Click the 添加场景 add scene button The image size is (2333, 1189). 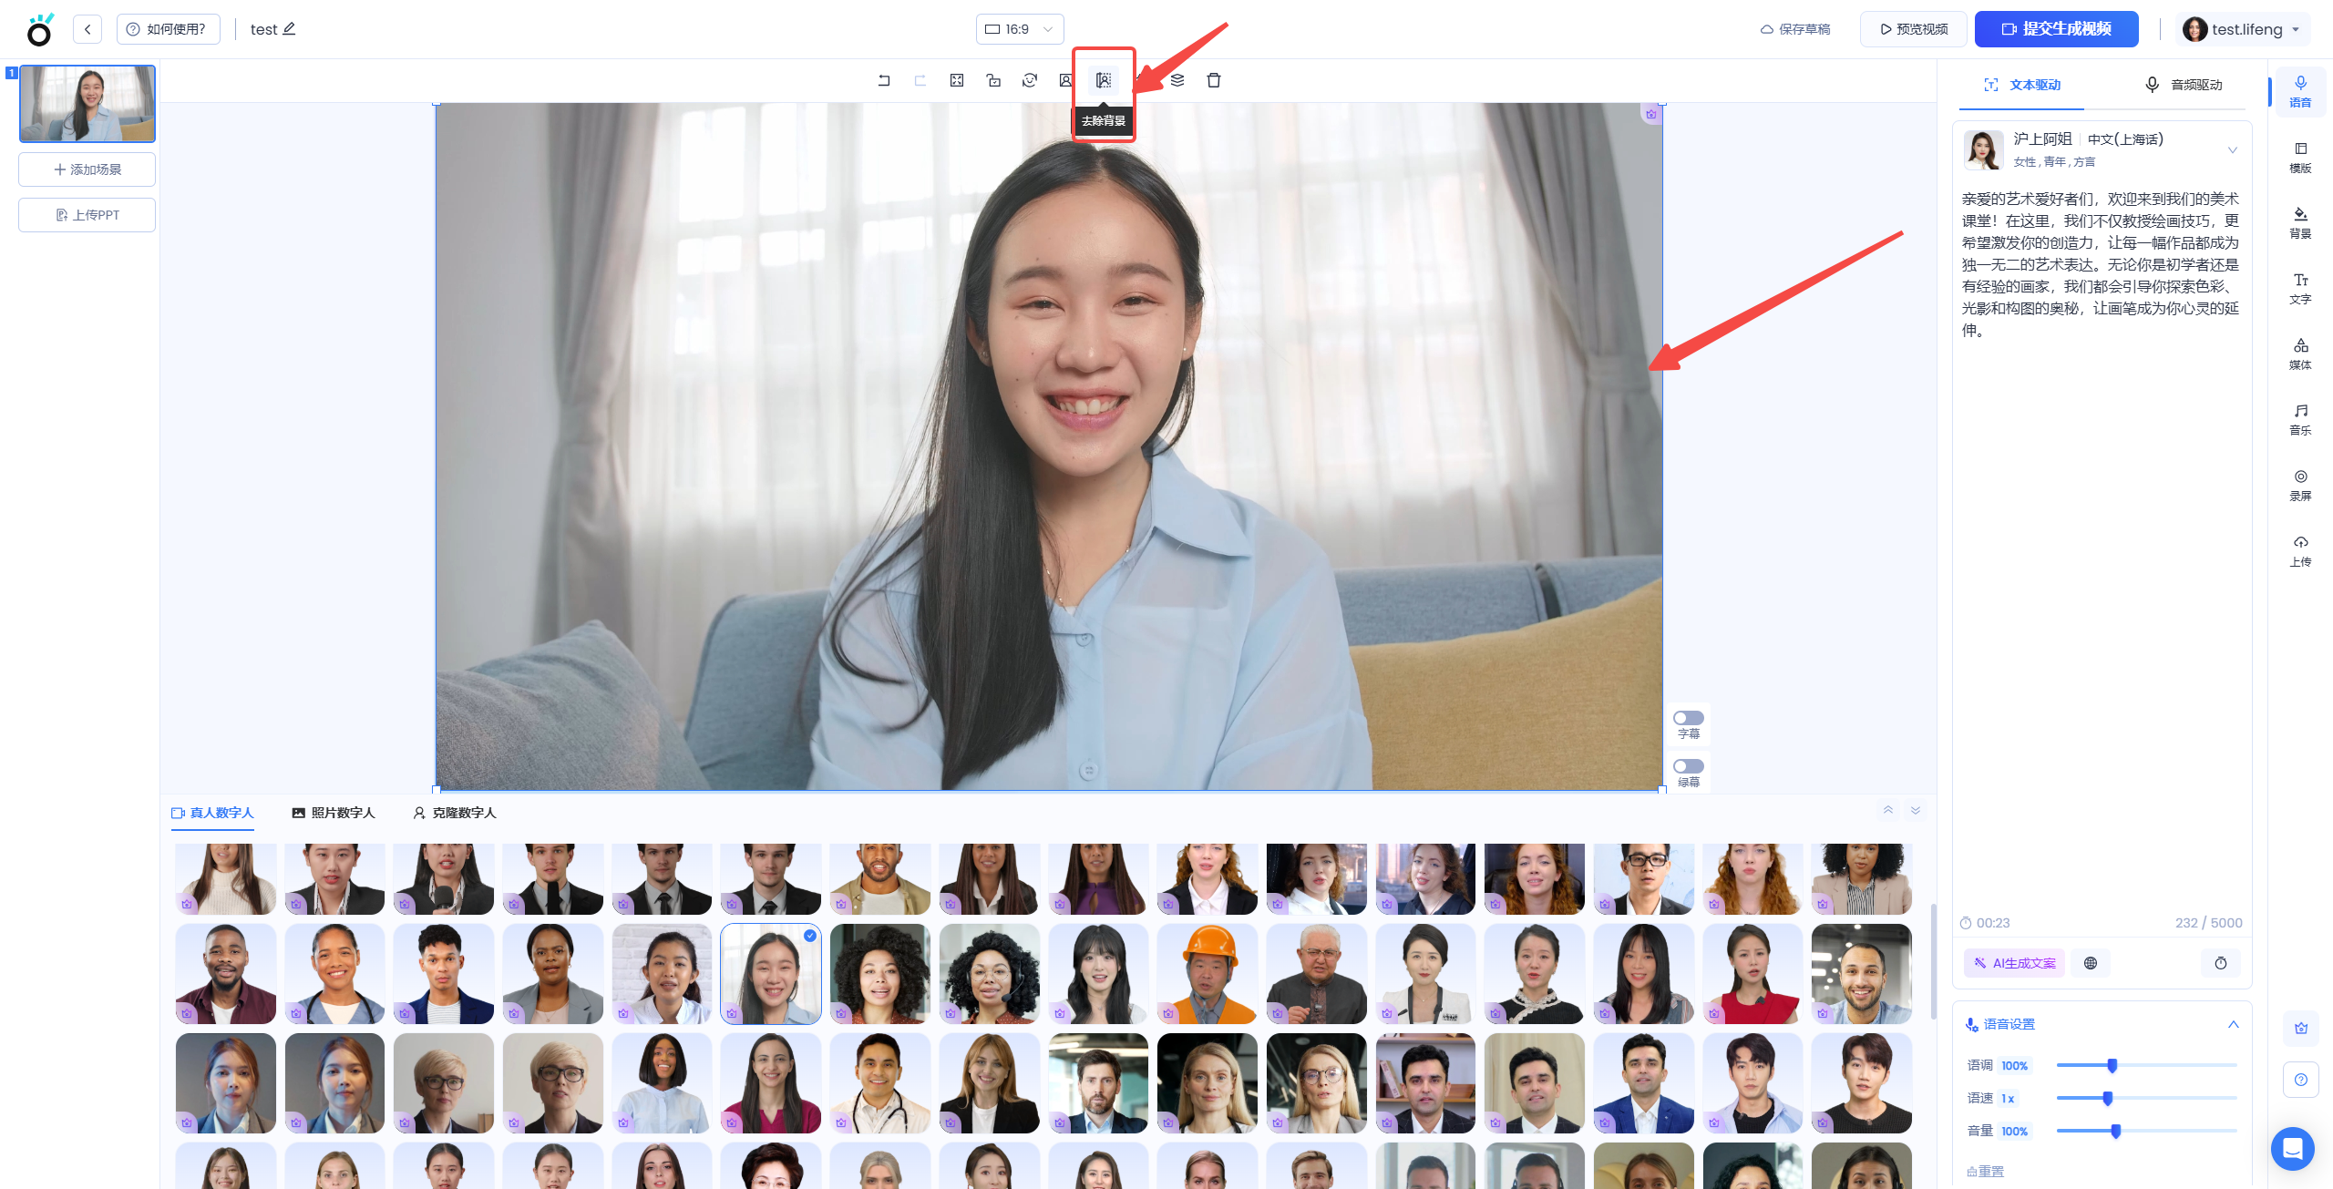pos(87,169)
